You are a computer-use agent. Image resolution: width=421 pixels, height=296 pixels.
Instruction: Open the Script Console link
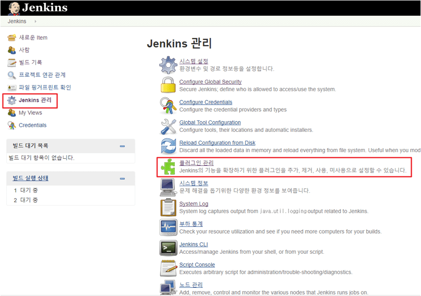(x=197, y=265)
